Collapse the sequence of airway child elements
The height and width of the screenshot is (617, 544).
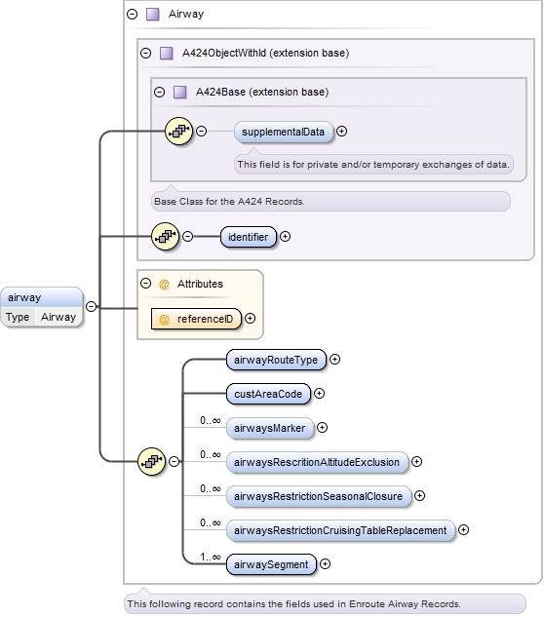(x=174, y=461)
